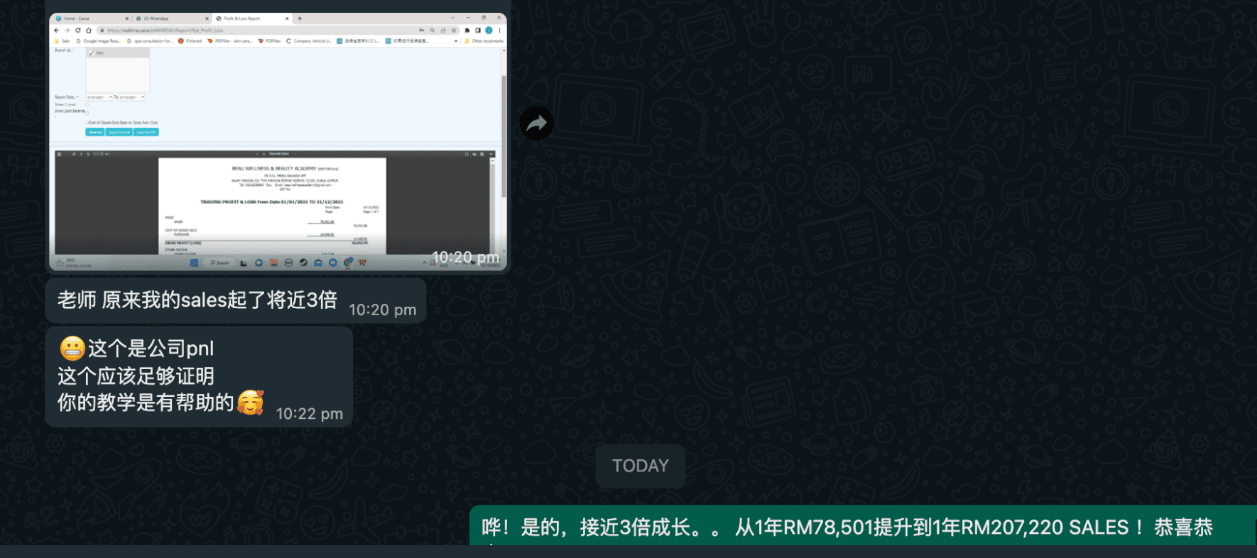The height and width of the screenshot is (558, 1257).
Task: Expand the tab search chevron in browser
Action: (452, 18)
